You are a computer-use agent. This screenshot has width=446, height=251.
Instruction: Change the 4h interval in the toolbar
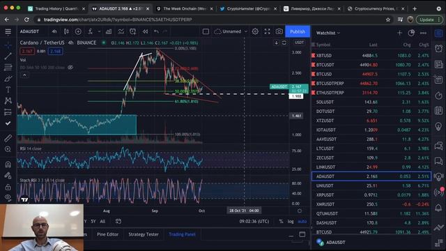[54, 31]
